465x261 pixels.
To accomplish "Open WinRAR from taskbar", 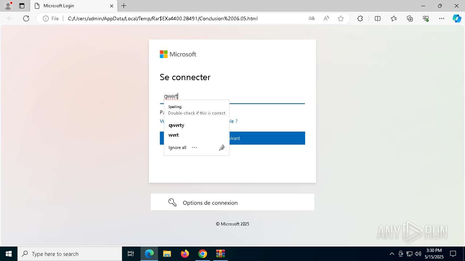I will [x=221, y=254].
